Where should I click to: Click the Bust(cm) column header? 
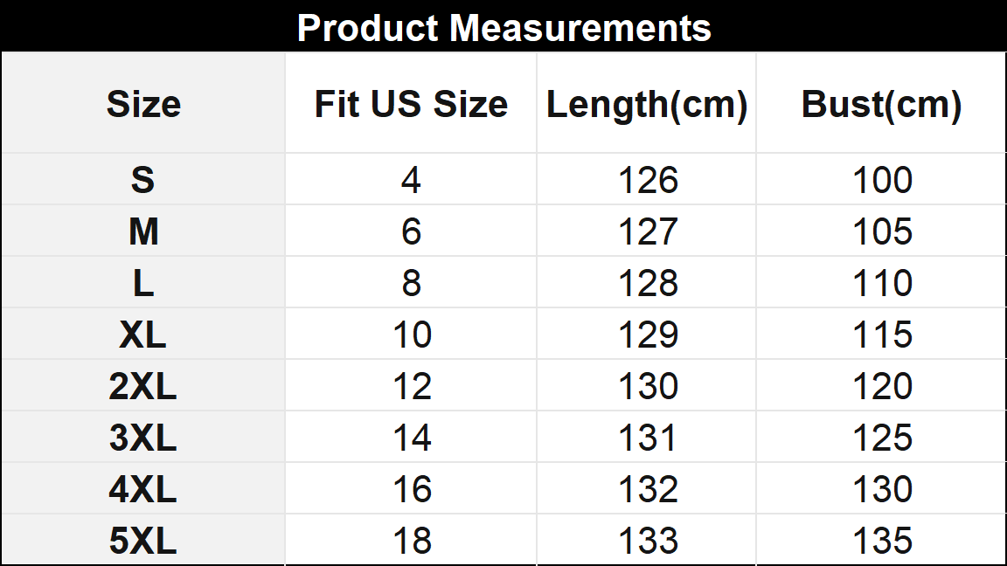click(x=881, y=105)
